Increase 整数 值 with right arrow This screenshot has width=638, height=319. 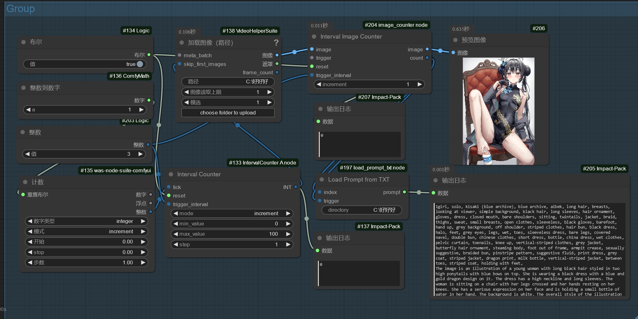[141, 154]
